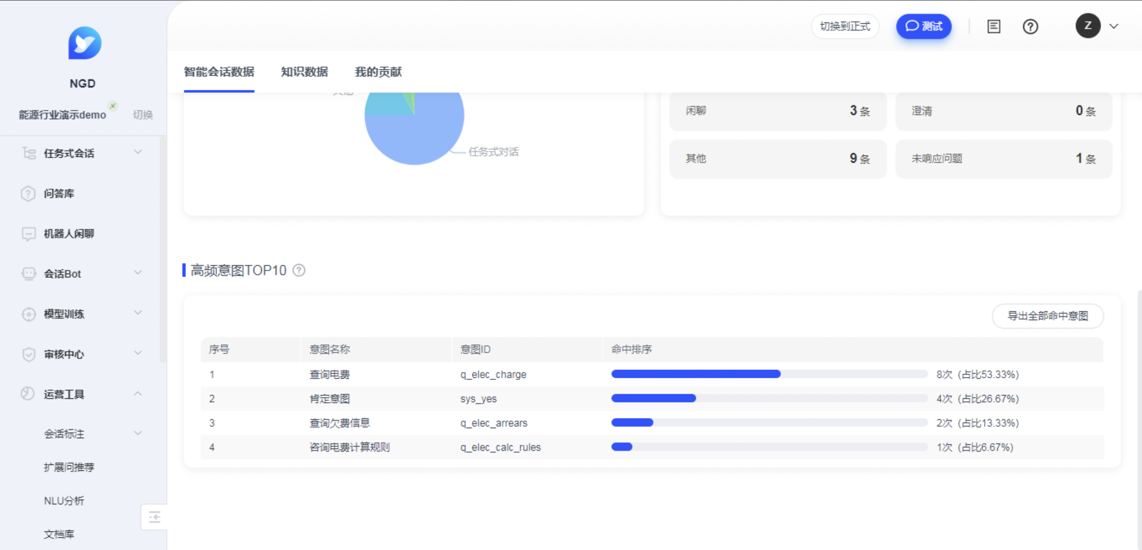Click the NGD bird logo
The image size is (1142, 550).
84,43
